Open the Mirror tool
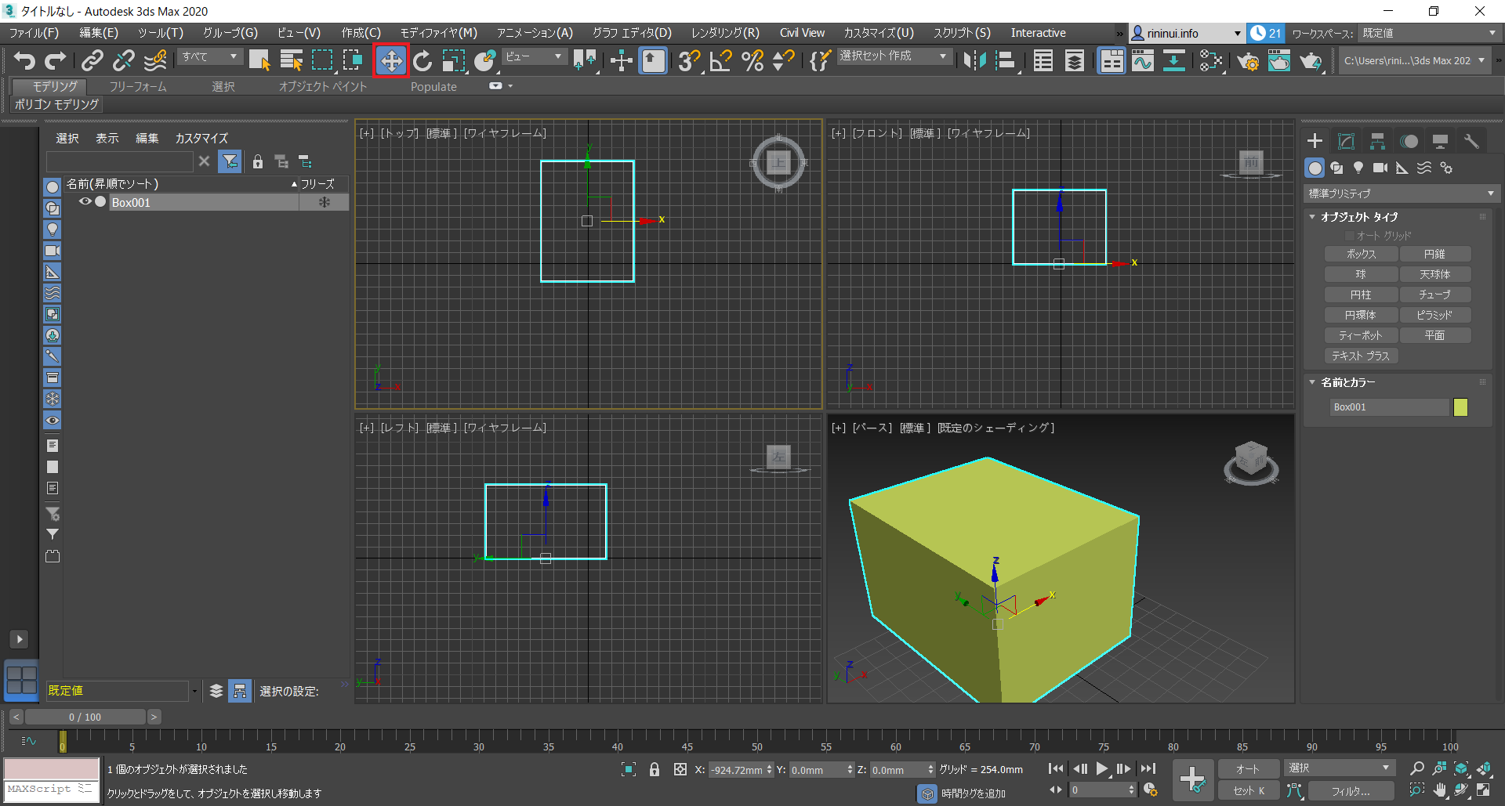The height and width of the screenshot is (806, 1505). 974,61
